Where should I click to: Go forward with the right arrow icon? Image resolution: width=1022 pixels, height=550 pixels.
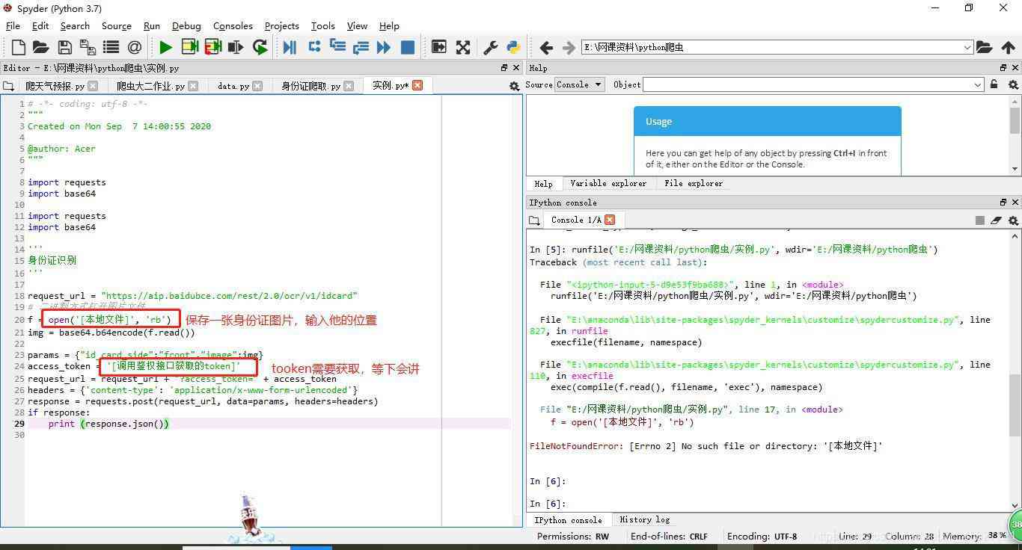pyautogui.click(x=569, y=47)
